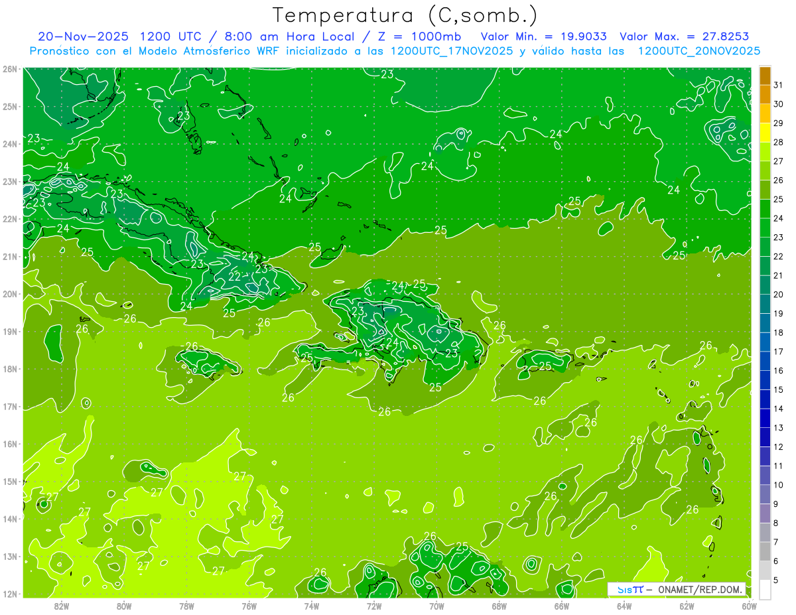Screen dimensions: 796x615
Task: Click the 62W longitude axis label
Action: [x=687, y=605]
